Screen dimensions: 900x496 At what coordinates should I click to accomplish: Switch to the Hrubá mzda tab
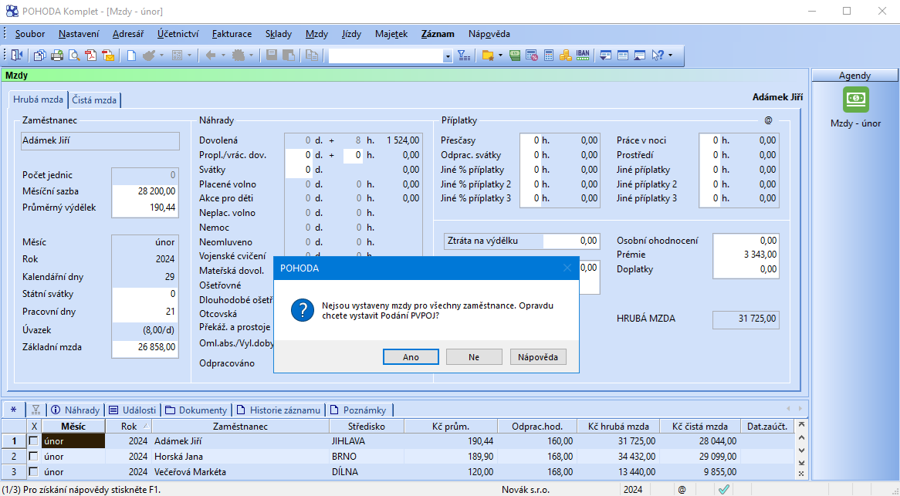[38, 100]
